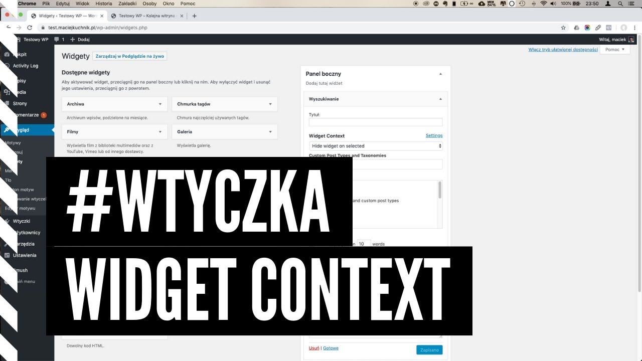Click the eyedropper pen extension icon

coord(598,28)
